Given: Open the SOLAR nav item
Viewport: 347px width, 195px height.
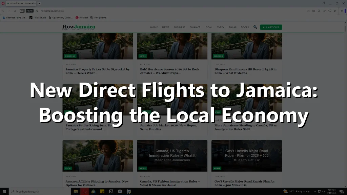Looking at the screenshot, I should (x=232, y=27).
